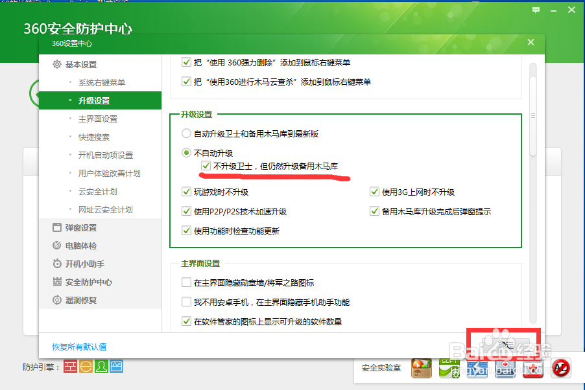The image size is (585, 390).
Task: Toggle 使用3G上网时不升级 checkbox
Action: pyautogui.click(x=374, y=192)
